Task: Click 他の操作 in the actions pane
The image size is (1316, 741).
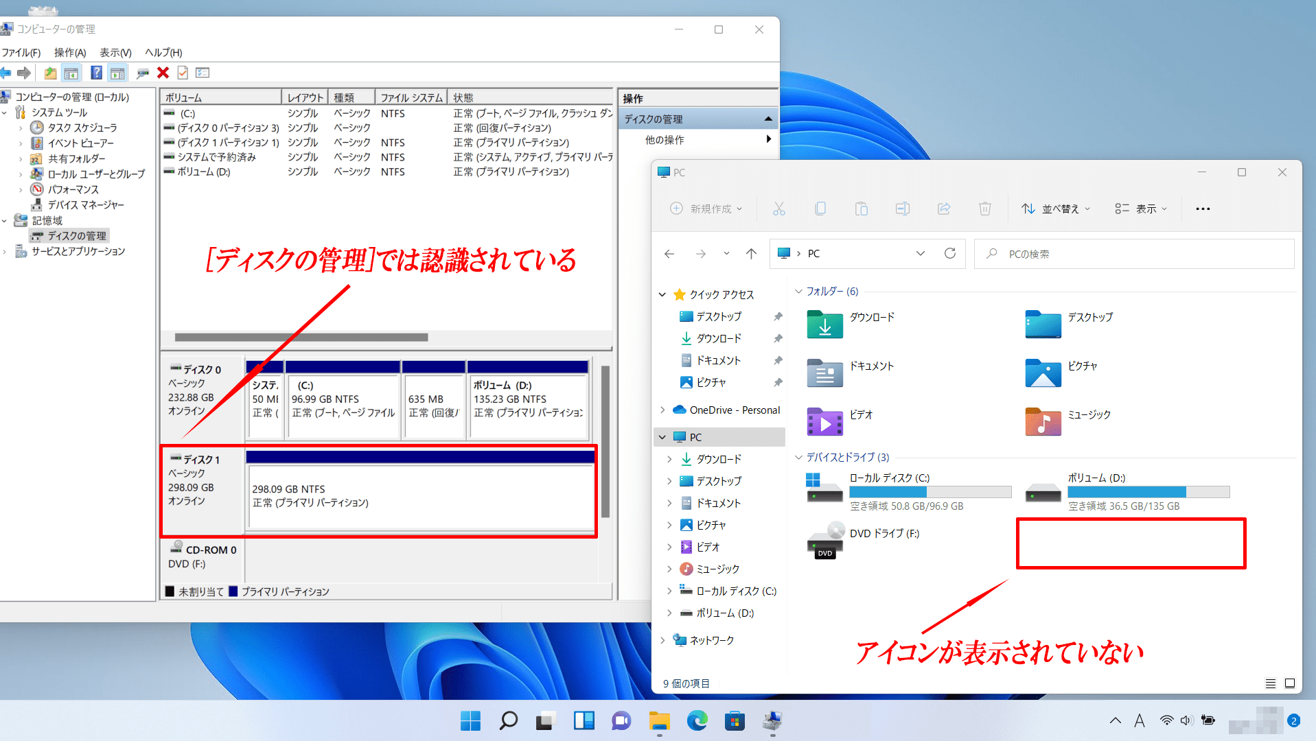Action: point(665,140)
